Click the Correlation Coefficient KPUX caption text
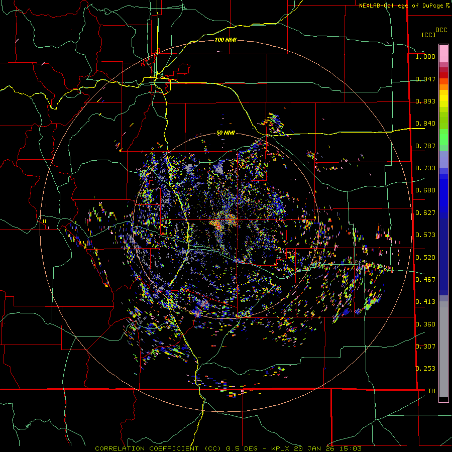The width and height of the screenshot is (452, 452). [228, 448]
